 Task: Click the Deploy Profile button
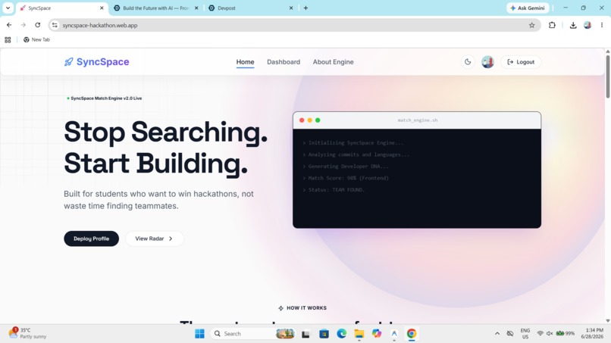pyautogui.click(x=91, y=239)
